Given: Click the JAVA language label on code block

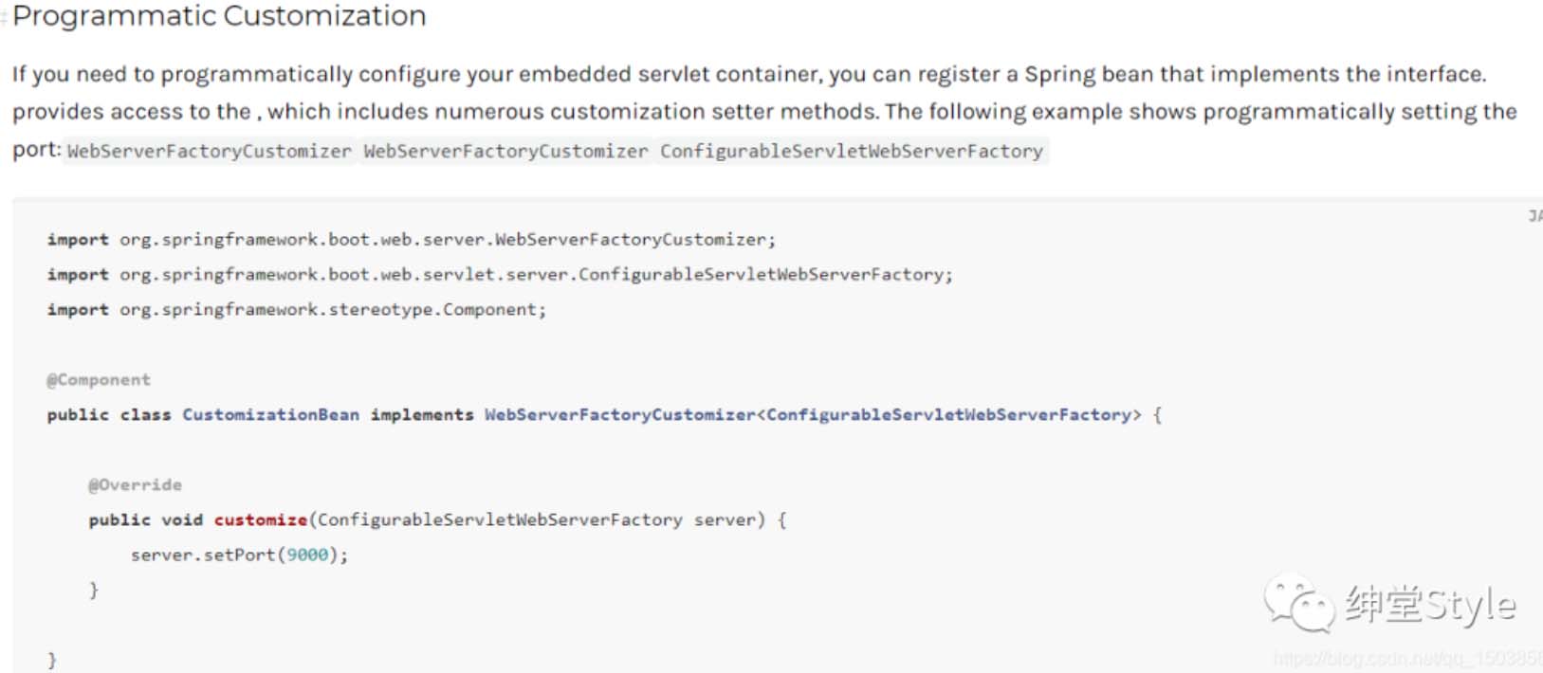Looking at the screenshot, I should click(x=1534, y=216).
